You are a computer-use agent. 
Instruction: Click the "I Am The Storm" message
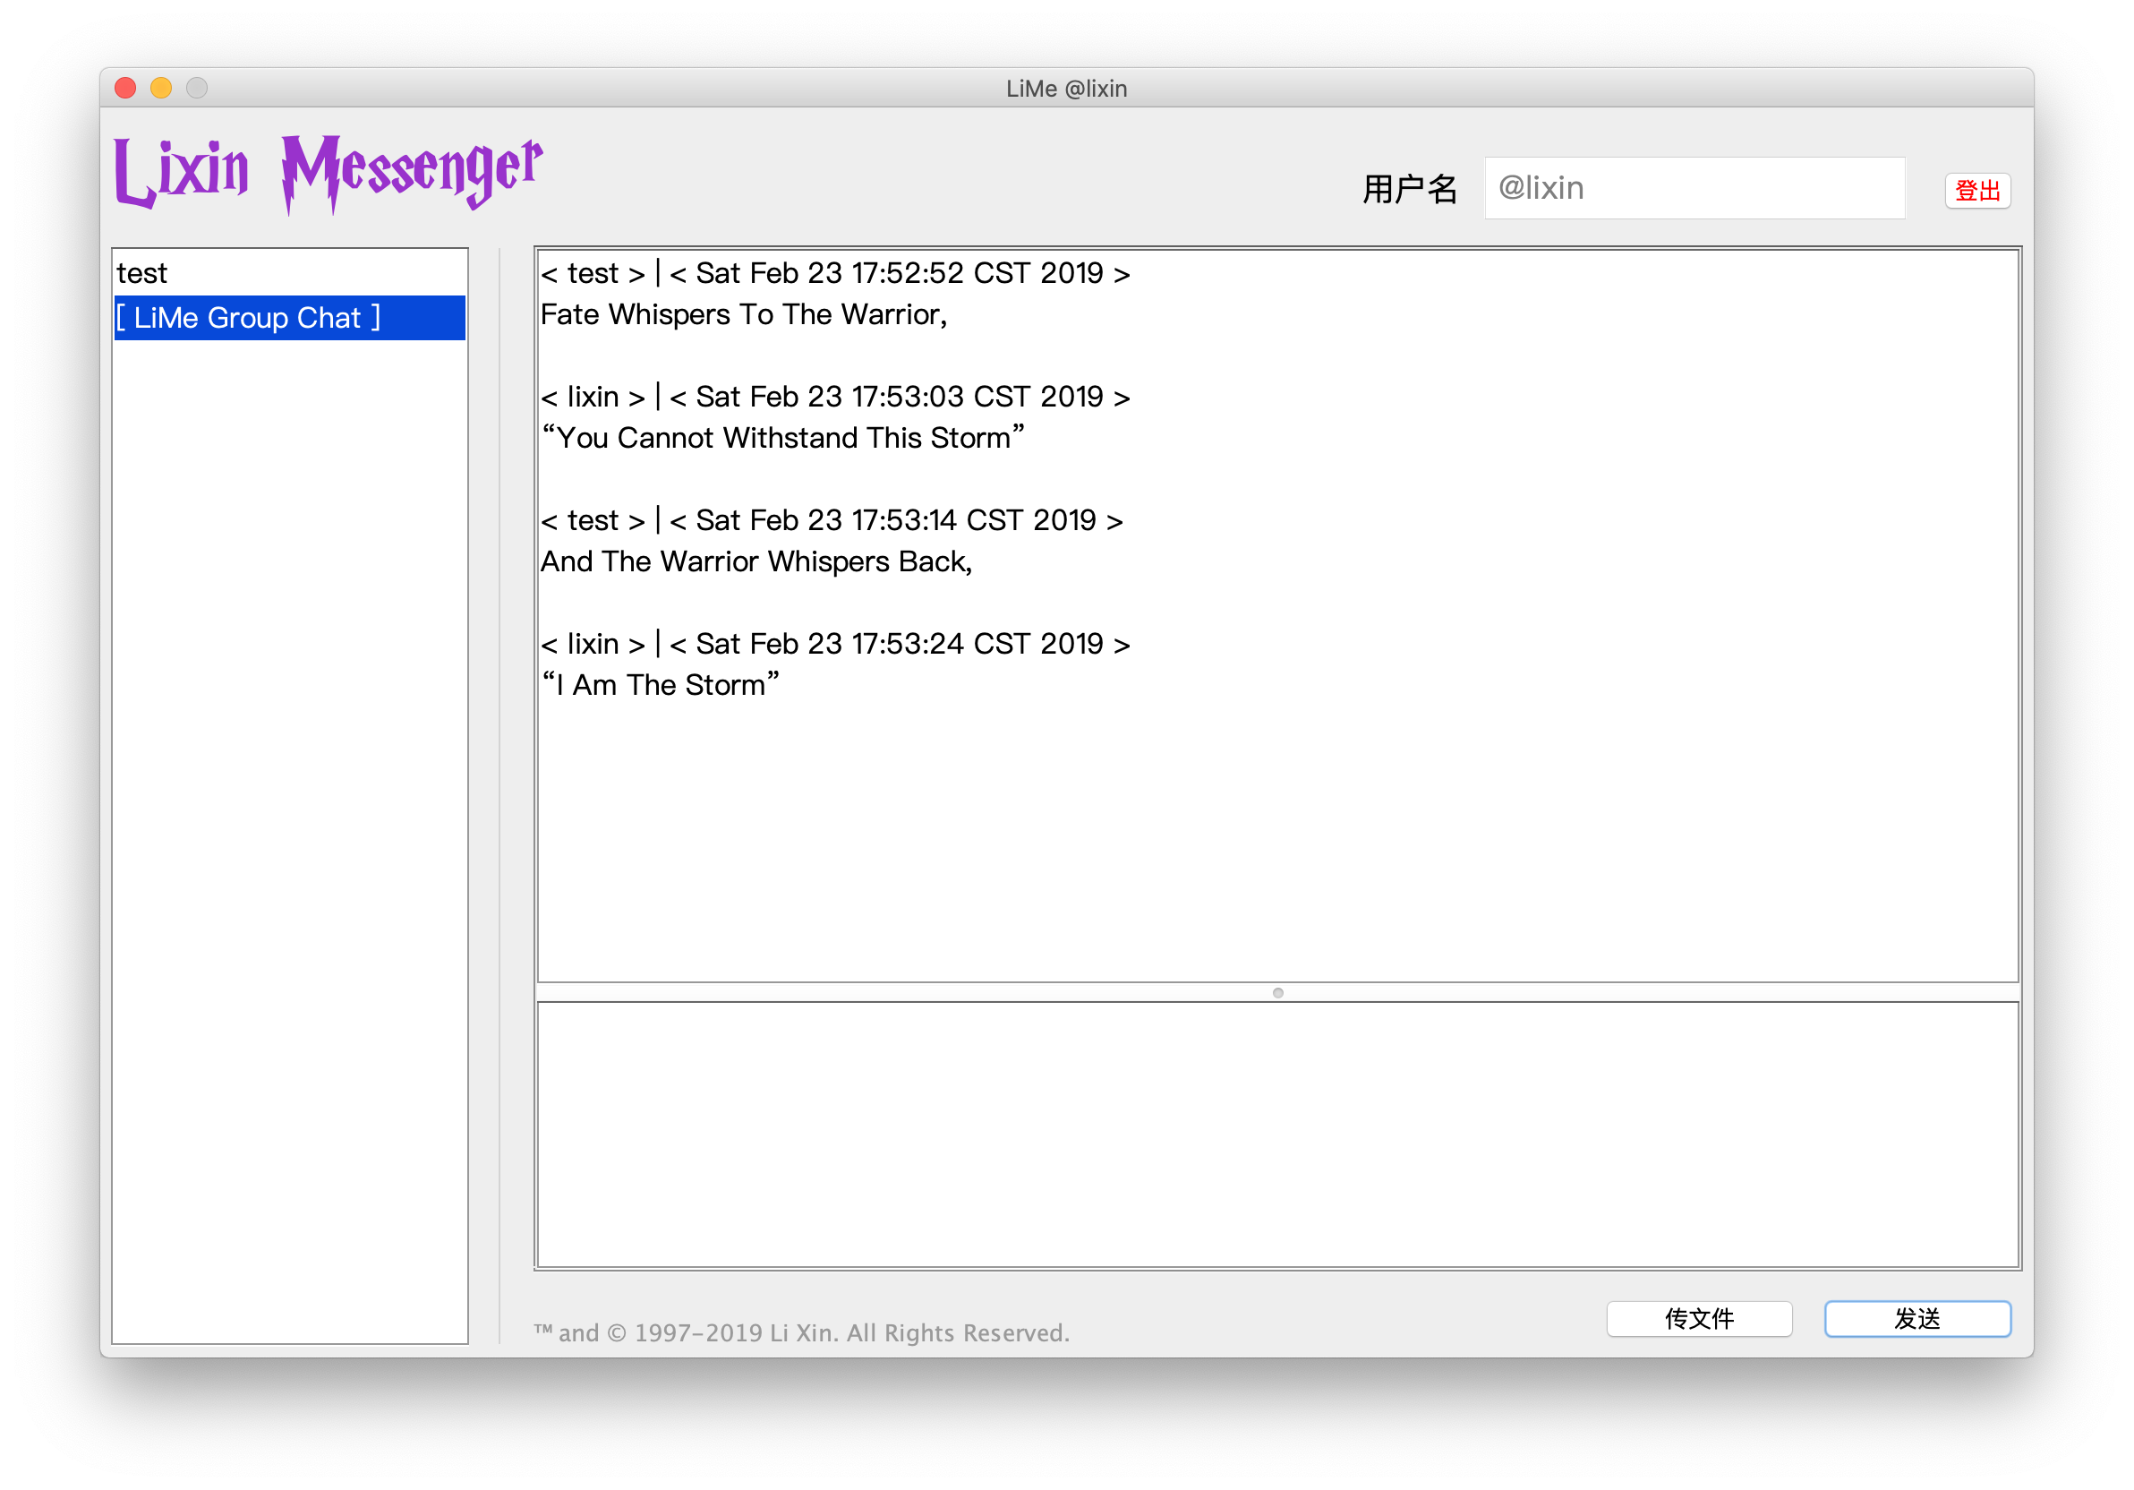660,685
